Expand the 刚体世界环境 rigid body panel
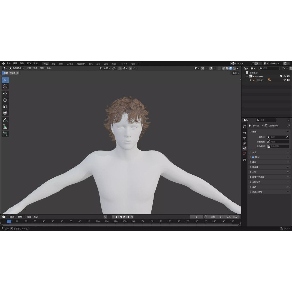The width and height of the screenshot is (292, 292). [x=269, y=177]
